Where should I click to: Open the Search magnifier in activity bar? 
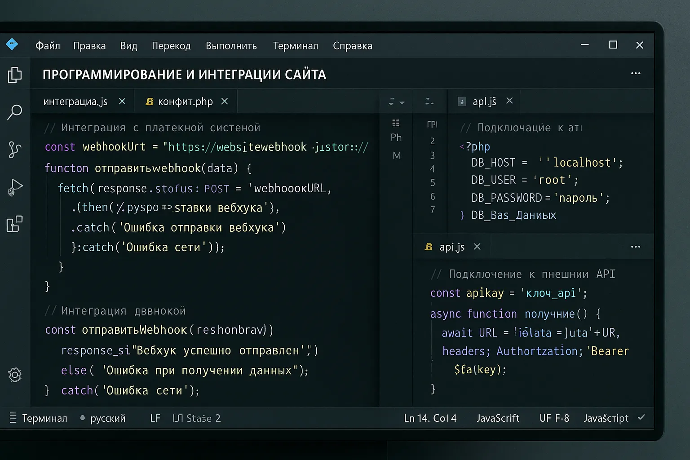(x=14, y=112)
